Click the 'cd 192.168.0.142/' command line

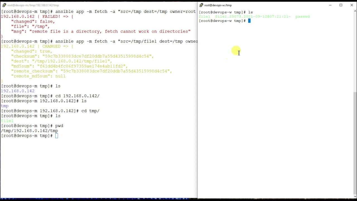tap(50, 96)
